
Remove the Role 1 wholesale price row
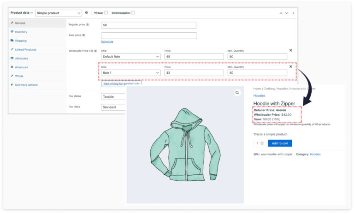(290, 67)
